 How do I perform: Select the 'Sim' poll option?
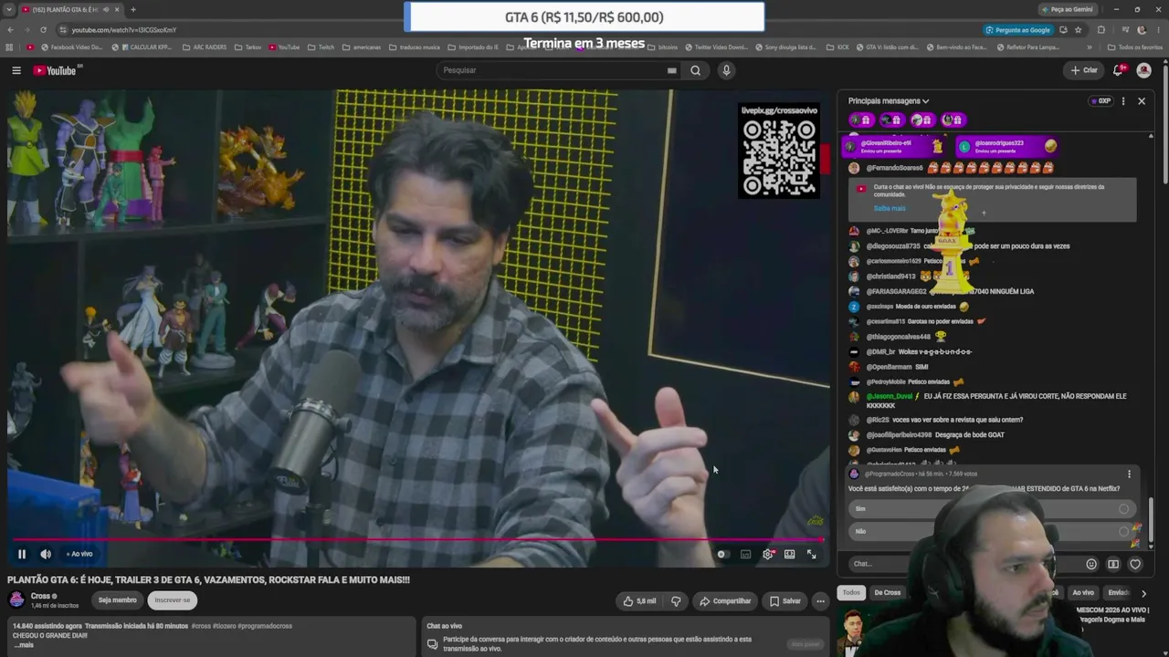point(992,509)
